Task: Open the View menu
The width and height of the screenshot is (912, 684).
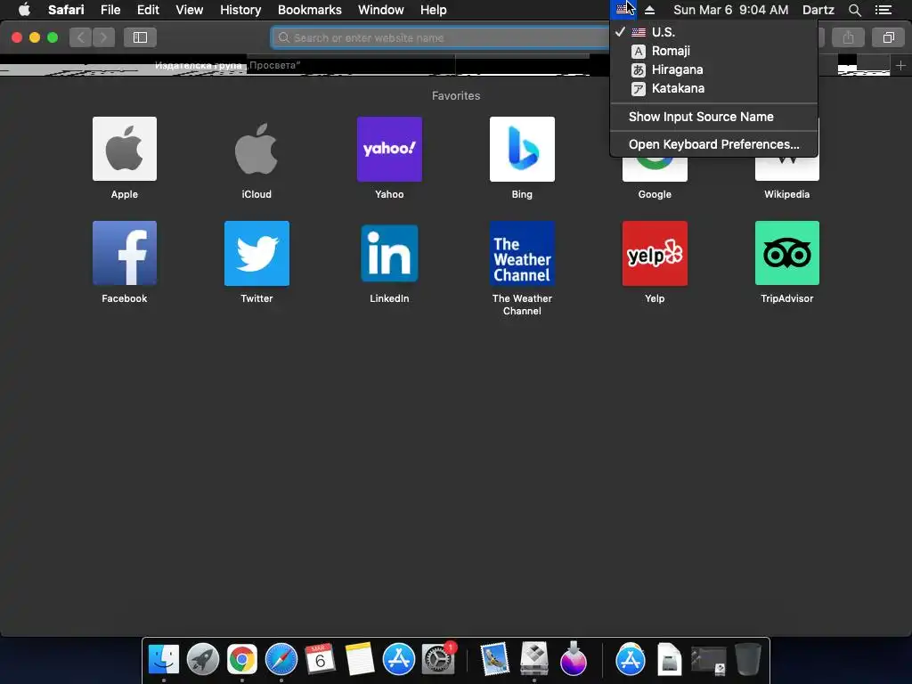Action: tap(189, 10)
